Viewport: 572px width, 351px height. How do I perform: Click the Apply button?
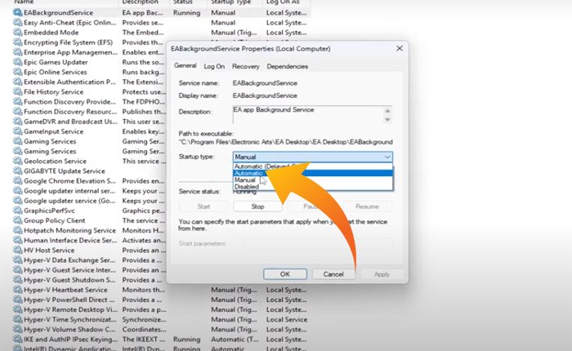click(x=382, y=274)
